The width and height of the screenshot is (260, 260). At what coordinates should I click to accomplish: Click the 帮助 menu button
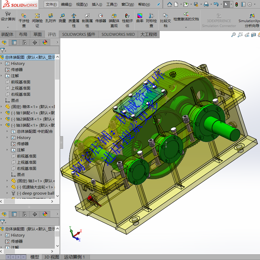[144, 4]
